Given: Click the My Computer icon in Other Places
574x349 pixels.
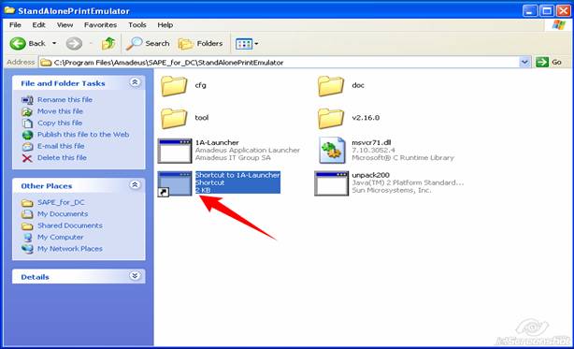Looking at the screenshot, I should click(x=27, y=238).
